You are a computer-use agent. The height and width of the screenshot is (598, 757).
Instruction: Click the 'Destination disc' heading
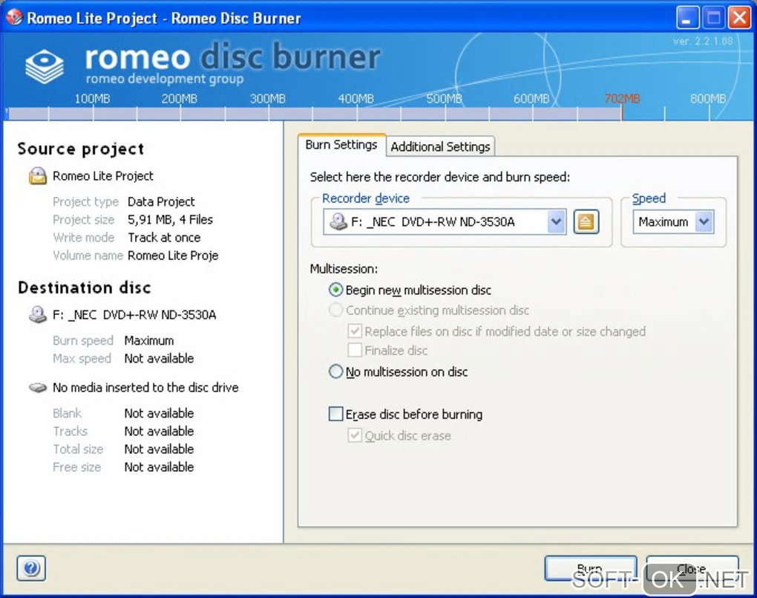point(85,287)
